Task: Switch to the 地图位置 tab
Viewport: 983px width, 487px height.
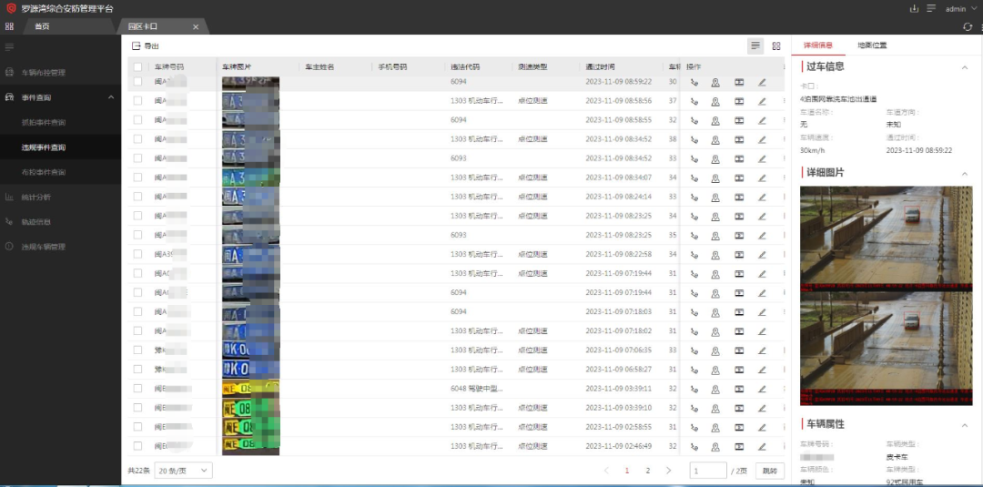Action: (x=872, y=45)
